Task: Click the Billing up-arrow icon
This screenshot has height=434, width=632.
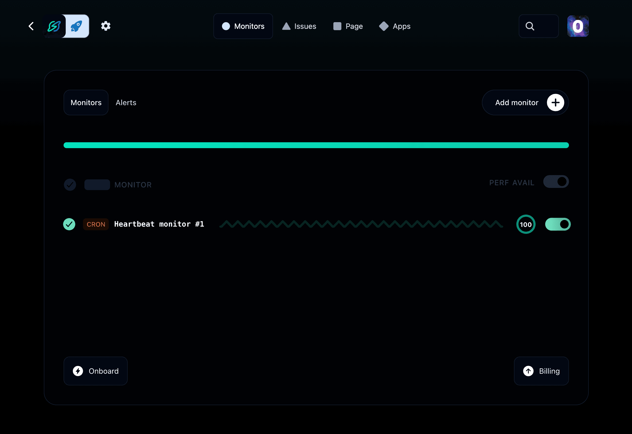Action: click(528, 371)
